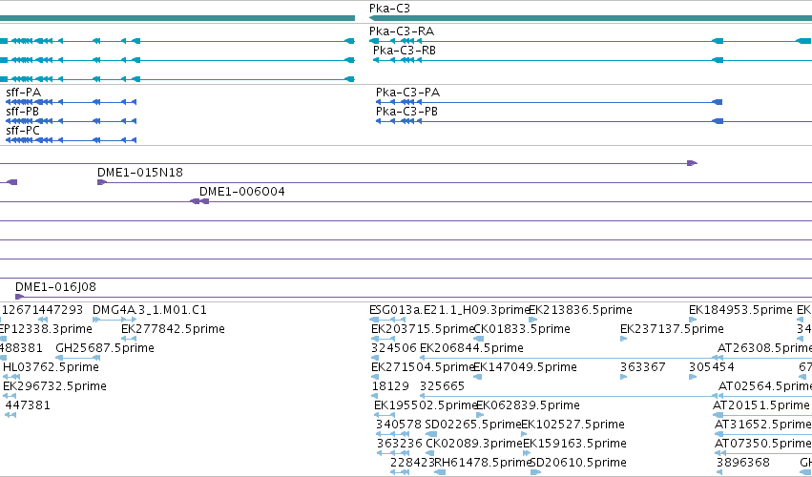
Task: Select EST EK147049.5prime
Action: pos(525,367)
